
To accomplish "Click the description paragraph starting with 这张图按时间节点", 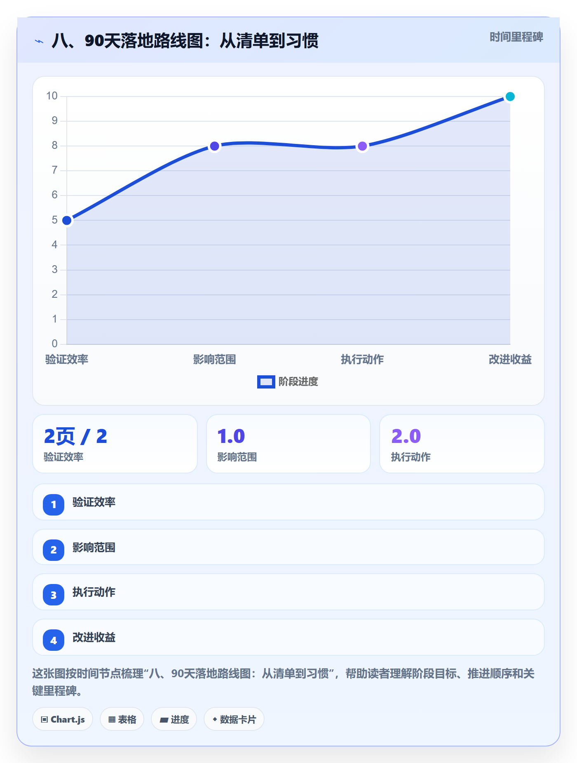I will [x=284, y=682].
